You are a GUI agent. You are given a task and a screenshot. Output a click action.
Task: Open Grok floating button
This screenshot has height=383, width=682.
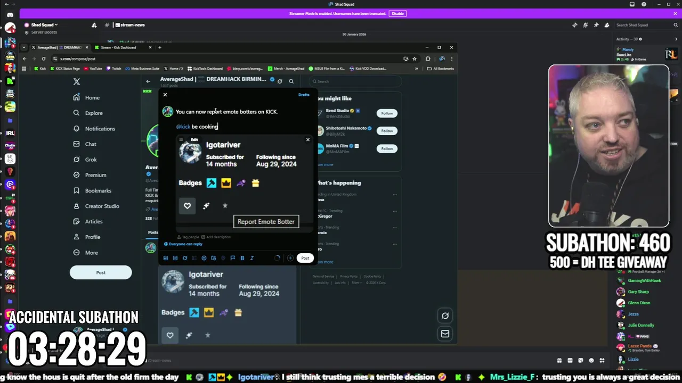pyautogui.click(x=445, y=315)
